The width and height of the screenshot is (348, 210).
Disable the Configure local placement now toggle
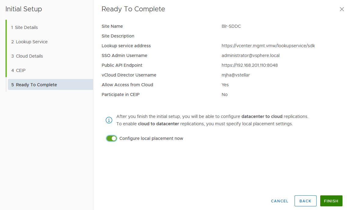[x=112, y=138]
